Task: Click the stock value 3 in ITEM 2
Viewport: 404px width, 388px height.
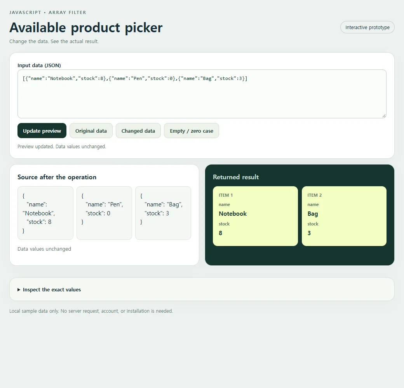Action: click(x=309, y=233)
